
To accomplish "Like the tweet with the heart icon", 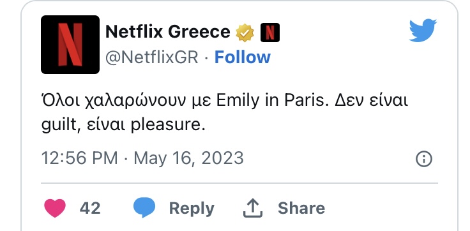I will coord(55,208).
